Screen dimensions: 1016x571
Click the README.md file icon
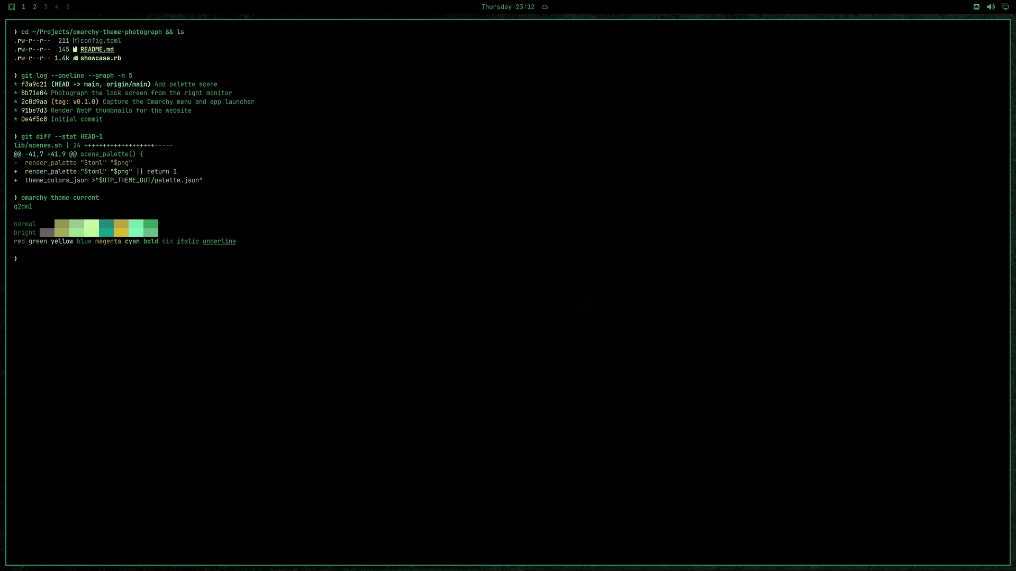coord(75,49)
